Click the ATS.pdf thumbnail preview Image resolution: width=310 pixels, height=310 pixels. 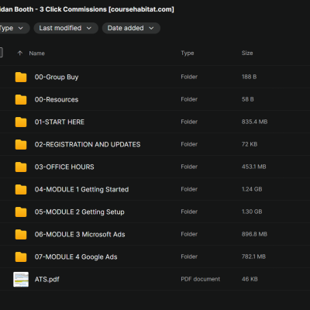tap(21, 279)
